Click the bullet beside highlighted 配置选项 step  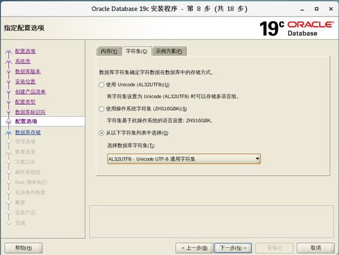[x=9, y=122]
